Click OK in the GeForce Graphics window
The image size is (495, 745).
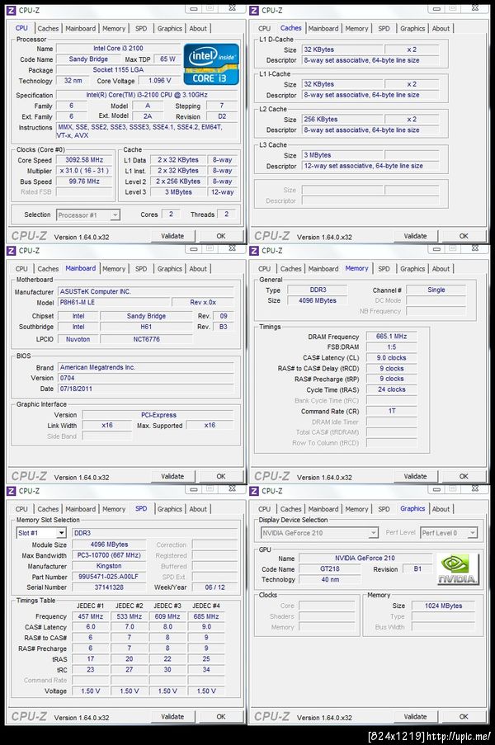coord(464,717)
